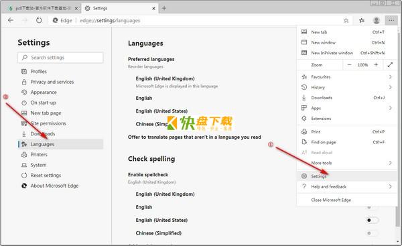Choose Print from the menu
Viewport: 402px width, 246px height.
coord(346,131)
